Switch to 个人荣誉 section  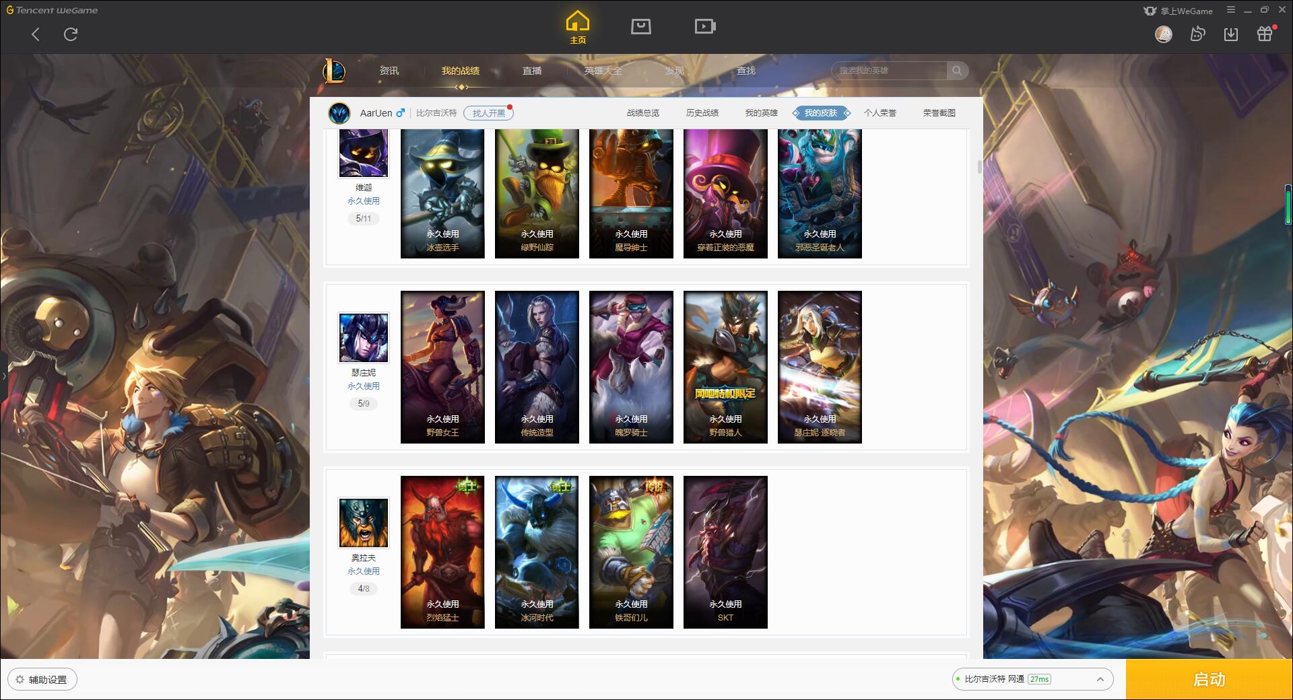(880, 113)
